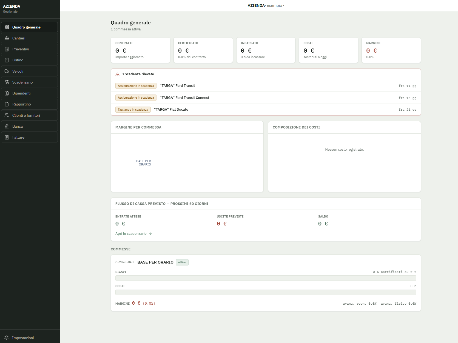Click the Clienti e fornitori people icon

click(7, 115)
